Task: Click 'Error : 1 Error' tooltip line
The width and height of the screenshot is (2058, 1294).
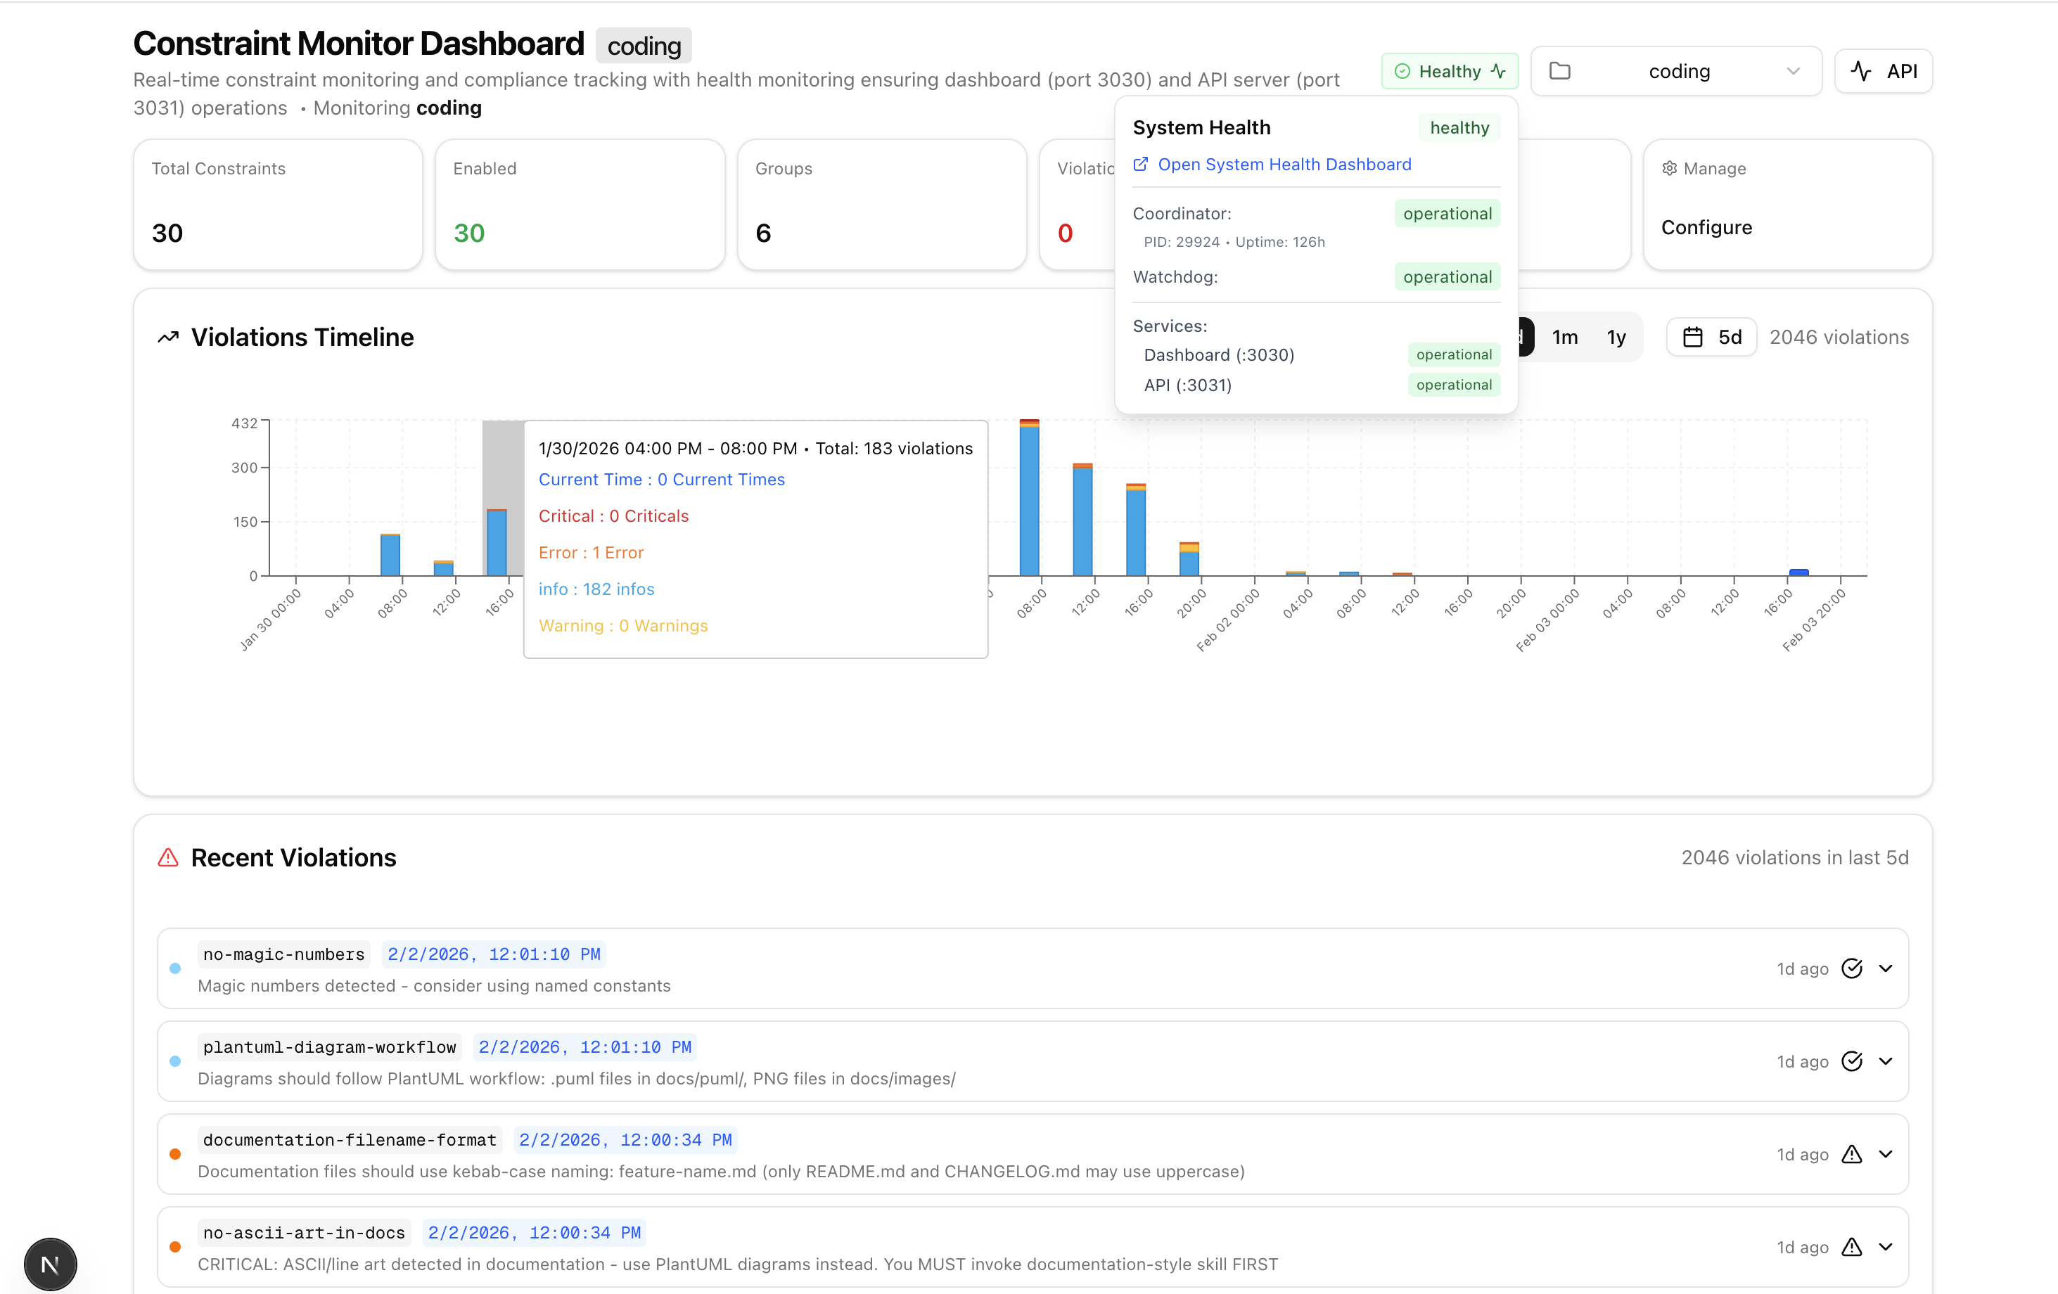Action: point(591,552)
